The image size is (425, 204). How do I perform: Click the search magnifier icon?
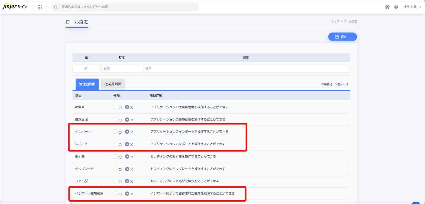(56, 7)
